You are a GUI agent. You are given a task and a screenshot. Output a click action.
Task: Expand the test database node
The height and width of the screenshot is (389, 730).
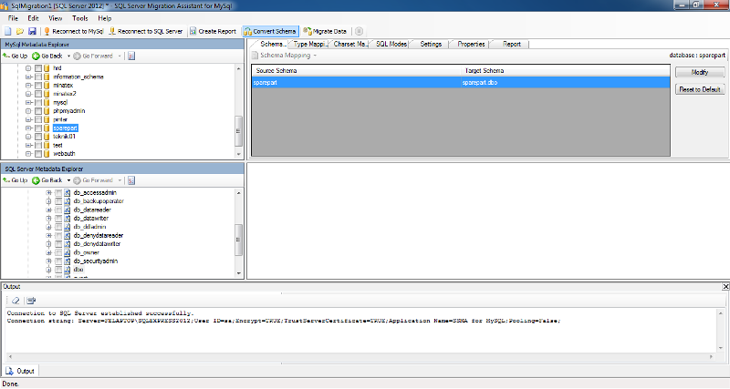(28, 146)
